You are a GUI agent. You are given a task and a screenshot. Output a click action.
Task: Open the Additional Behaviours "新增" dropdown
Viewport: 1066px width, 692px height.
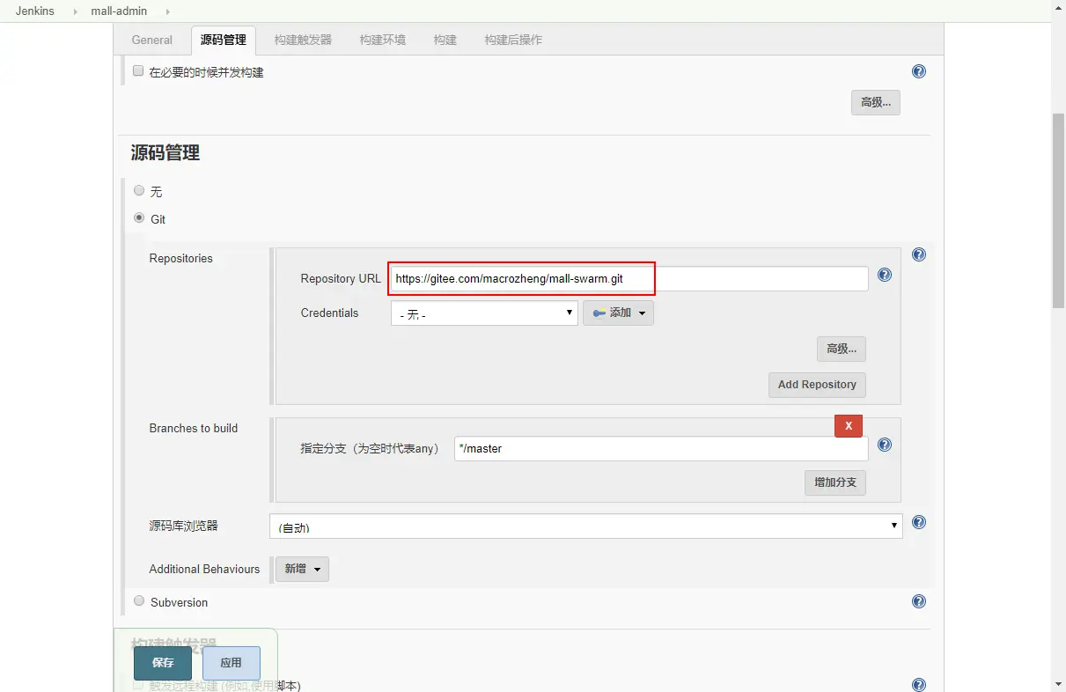[302, 569]
